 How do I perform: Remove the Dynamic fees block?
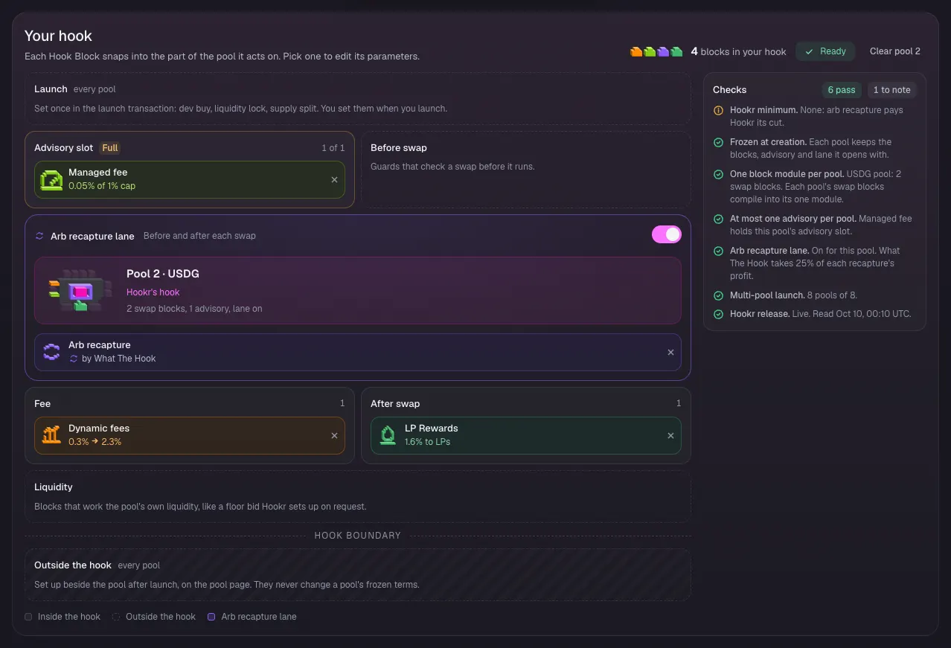click(334, 436)
